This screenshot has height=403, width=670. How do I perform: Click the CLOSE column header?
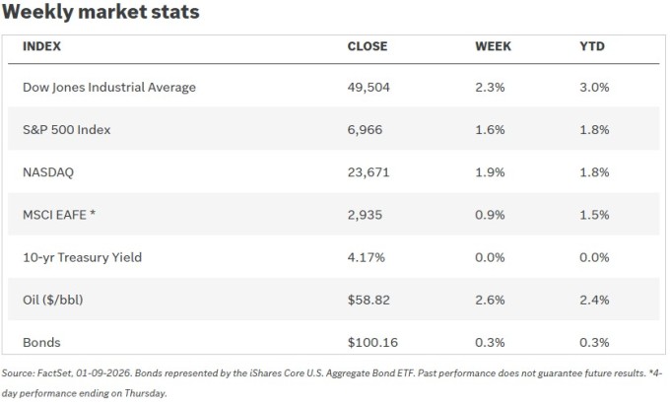(367, 46)
